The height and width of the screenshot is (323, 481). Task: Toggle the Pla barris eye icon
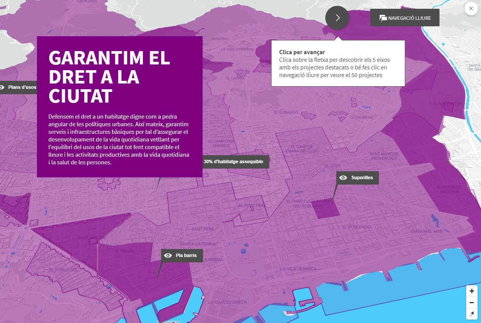pyautogui.click(x=168, y=256)
